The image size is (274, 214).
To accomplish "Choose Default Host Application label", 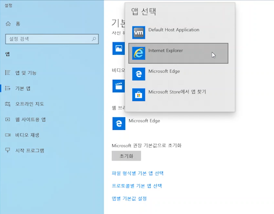I will tap(174, 30).
